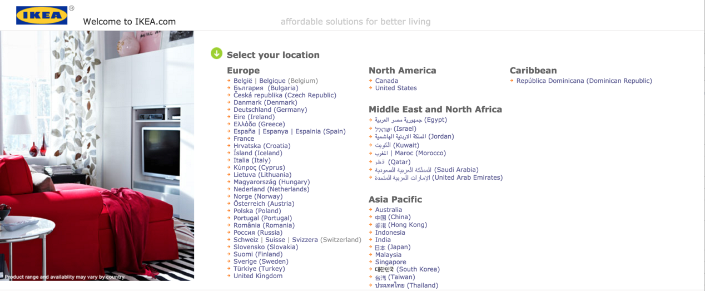Open the living room promo image
Image resolution: width=705 pixels, height=291 pixels.
(x=97, y=156)
